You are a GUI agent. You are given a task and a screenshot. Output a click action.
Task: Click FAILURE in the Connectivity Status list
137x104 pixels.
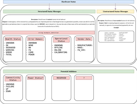pos(10,87)
